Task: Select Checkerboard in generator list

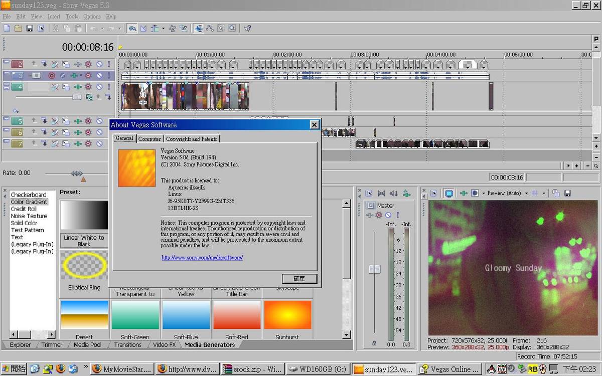Action: (29, 195)
